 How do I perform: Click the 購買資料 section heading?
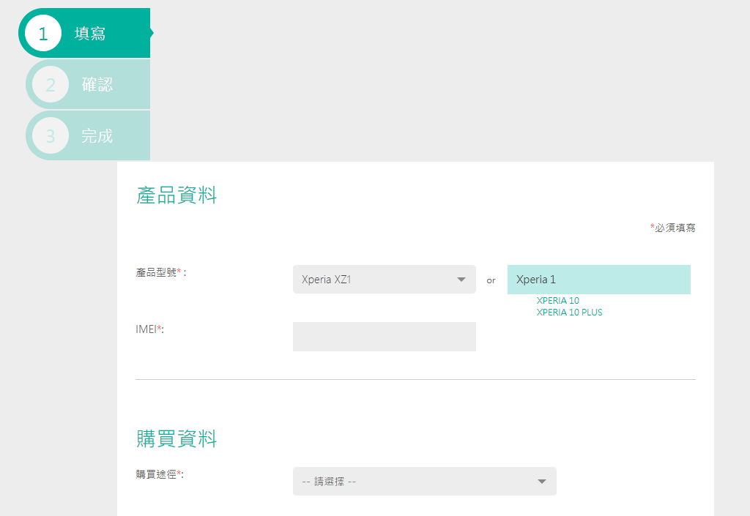[177, 438]
